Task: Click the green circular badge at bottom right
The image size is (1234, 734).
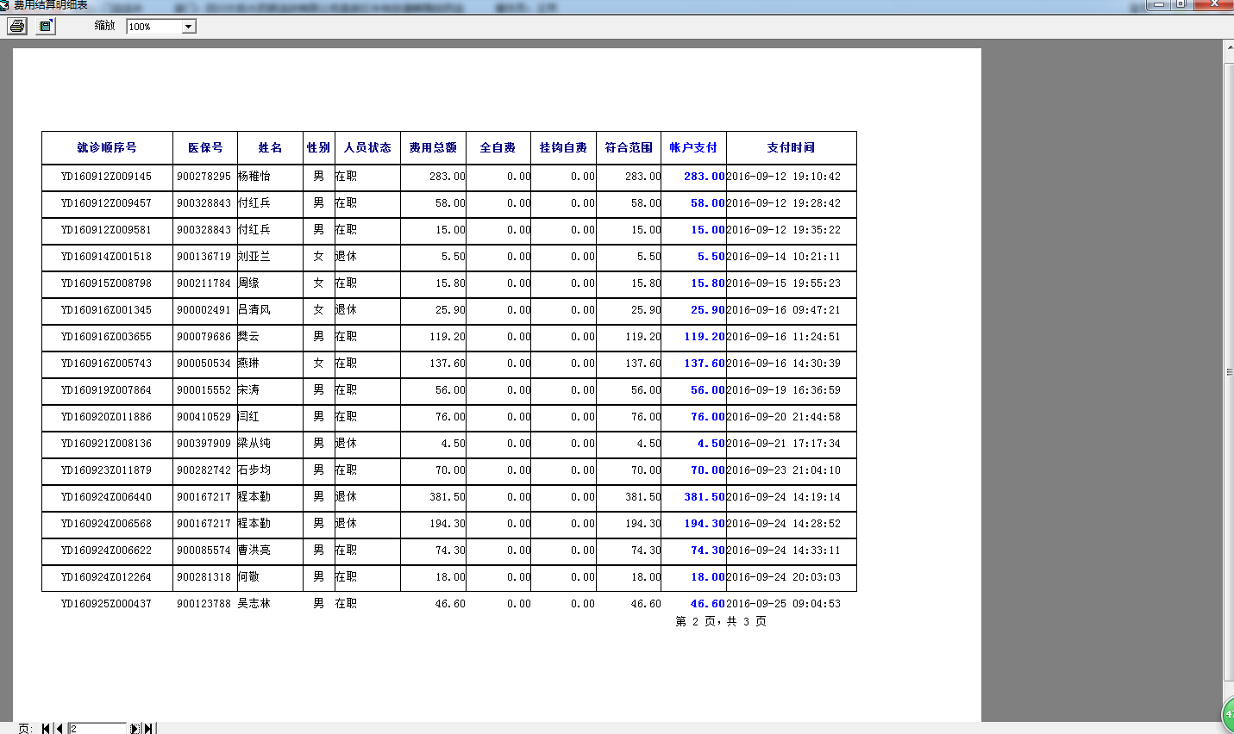Action: (x=1229, y=714)
